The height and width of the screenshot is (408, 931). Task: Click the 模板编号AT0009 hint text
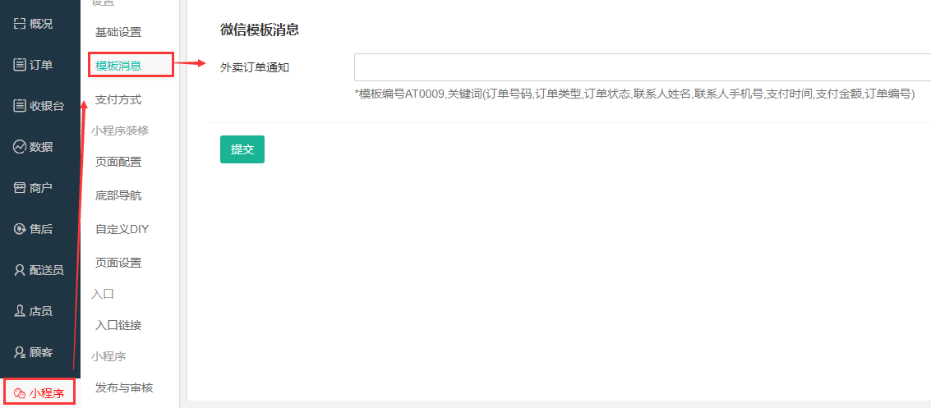point(634,94)
